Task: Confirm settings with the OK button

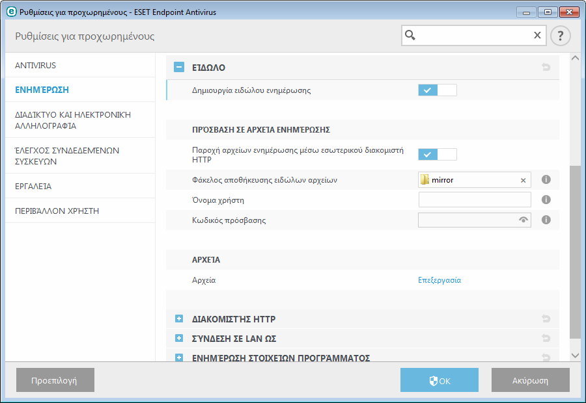Action: click(439, 380)
